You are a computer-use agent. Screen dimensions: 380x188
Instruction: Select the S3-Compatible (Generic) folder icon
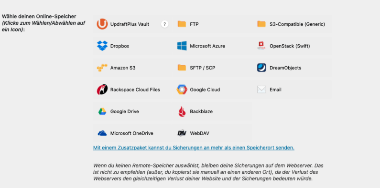coord(261,24)
